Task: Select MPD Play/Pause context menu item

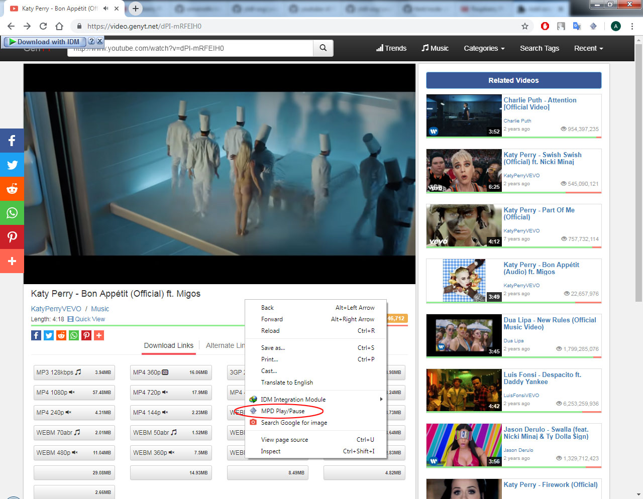Action: coord(316,411)
